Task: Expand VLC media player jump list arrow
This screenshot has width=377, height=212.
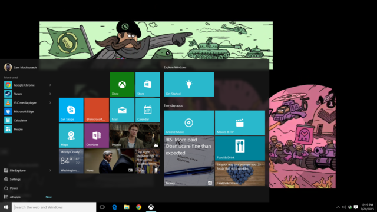Action: (50, 102)
